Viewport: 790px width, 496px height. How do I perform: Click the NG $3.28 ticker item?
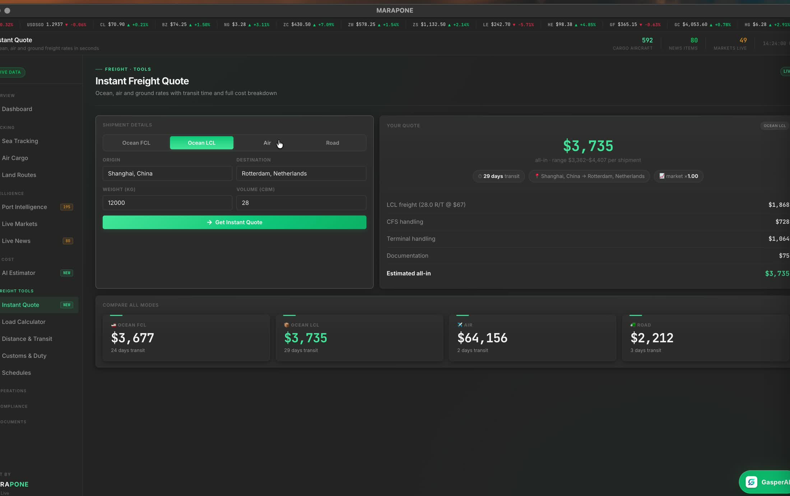[x=246, y=24]
